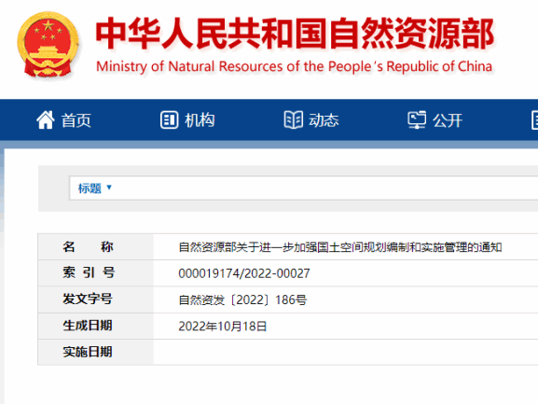Select the document title 自然资源部关于进一步加强国土空间规划编制和实施管理的通知
The image size is (538, 404).
tap(340, 247)
